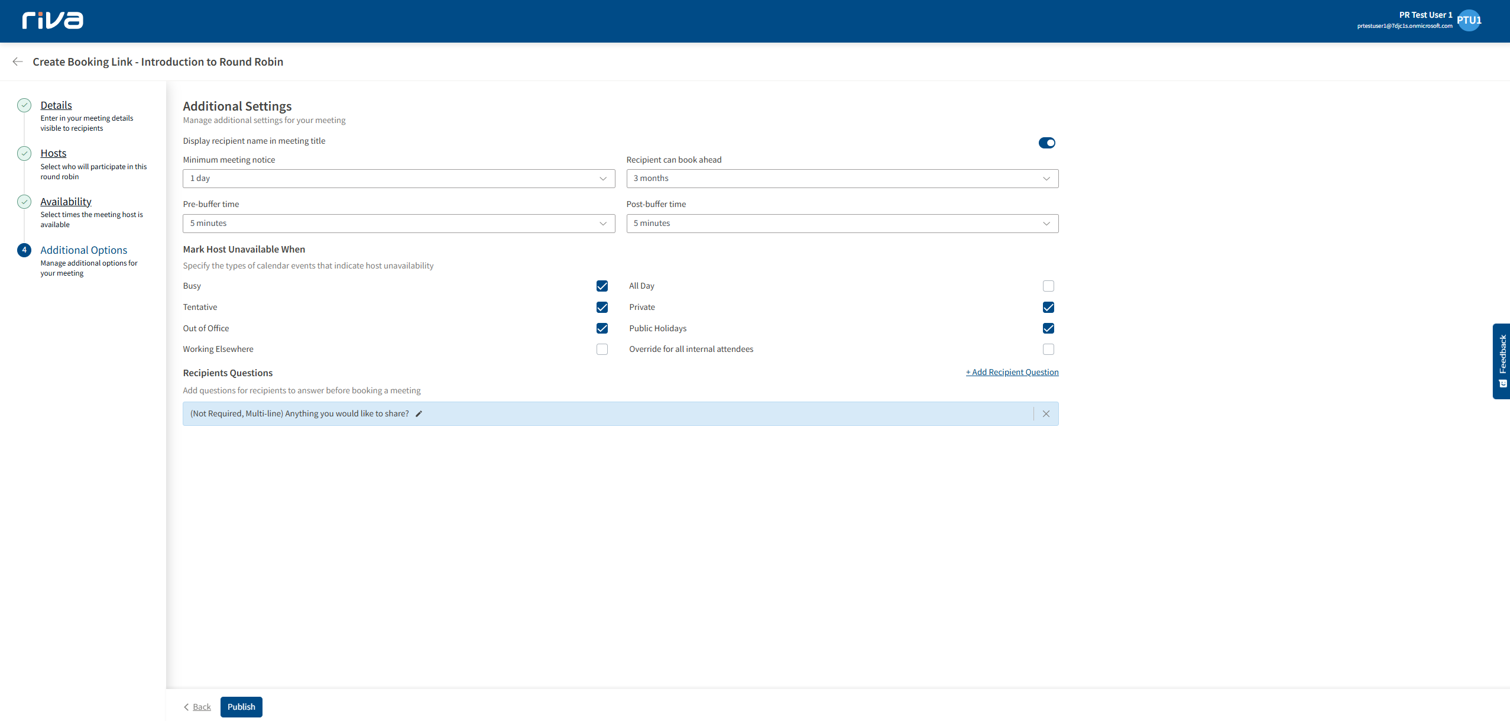Check the Working Elsewhere checkbox
The image size is (1510, 721).
point(602,350)
